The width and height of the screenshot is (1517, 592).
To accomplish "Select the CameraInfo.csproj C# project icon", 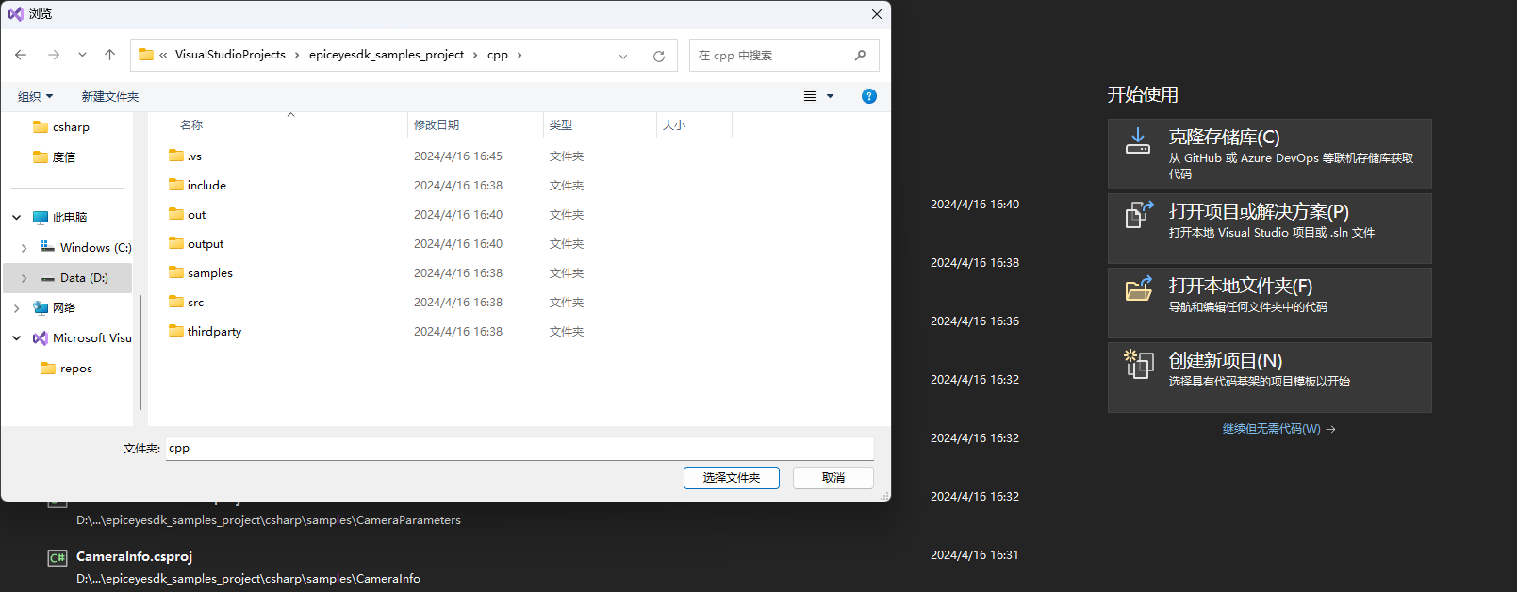I will click(58, 558).
